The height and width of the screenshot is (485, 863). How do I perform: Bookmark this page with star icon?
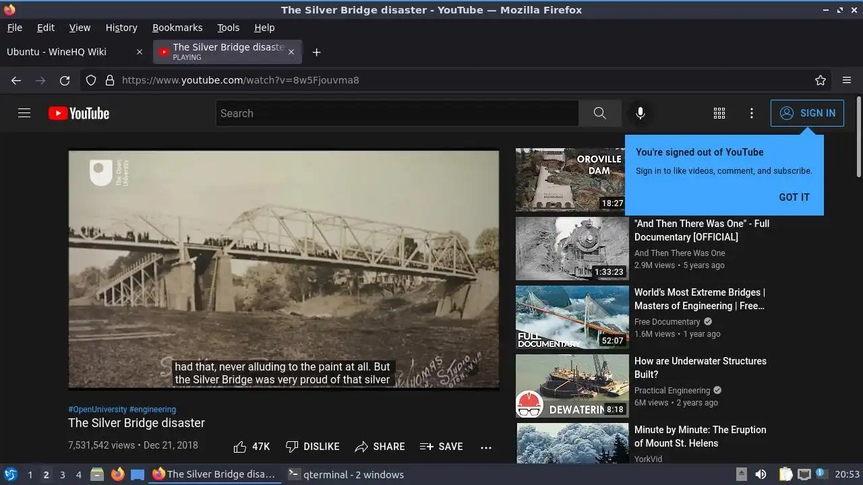821,80
